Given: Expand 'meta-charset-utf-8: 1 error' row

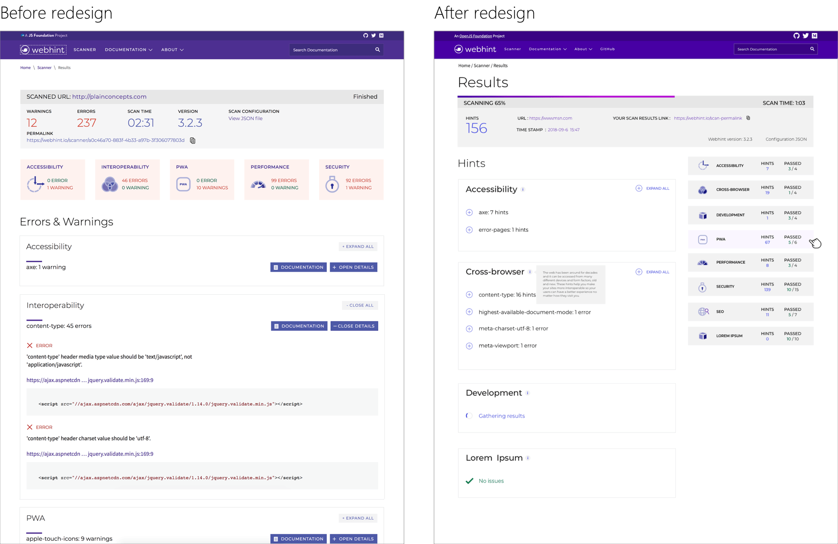Looking at the screenshot, I should click(x=469, y=328).
